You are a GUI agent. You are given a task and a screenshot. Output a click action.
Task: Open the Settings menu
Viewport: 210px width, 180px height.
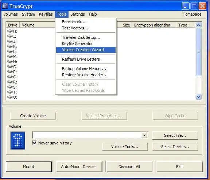click(x=78, y=14)
